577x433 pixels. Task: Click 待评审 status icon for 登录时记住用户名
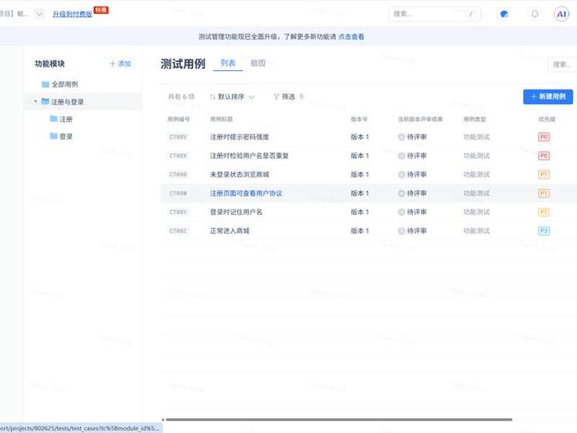[x=402, y=212]
